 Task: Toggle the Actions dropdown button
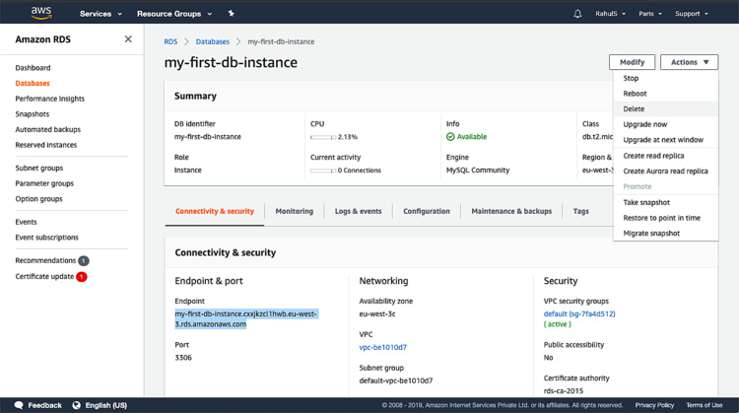(689, 62)
